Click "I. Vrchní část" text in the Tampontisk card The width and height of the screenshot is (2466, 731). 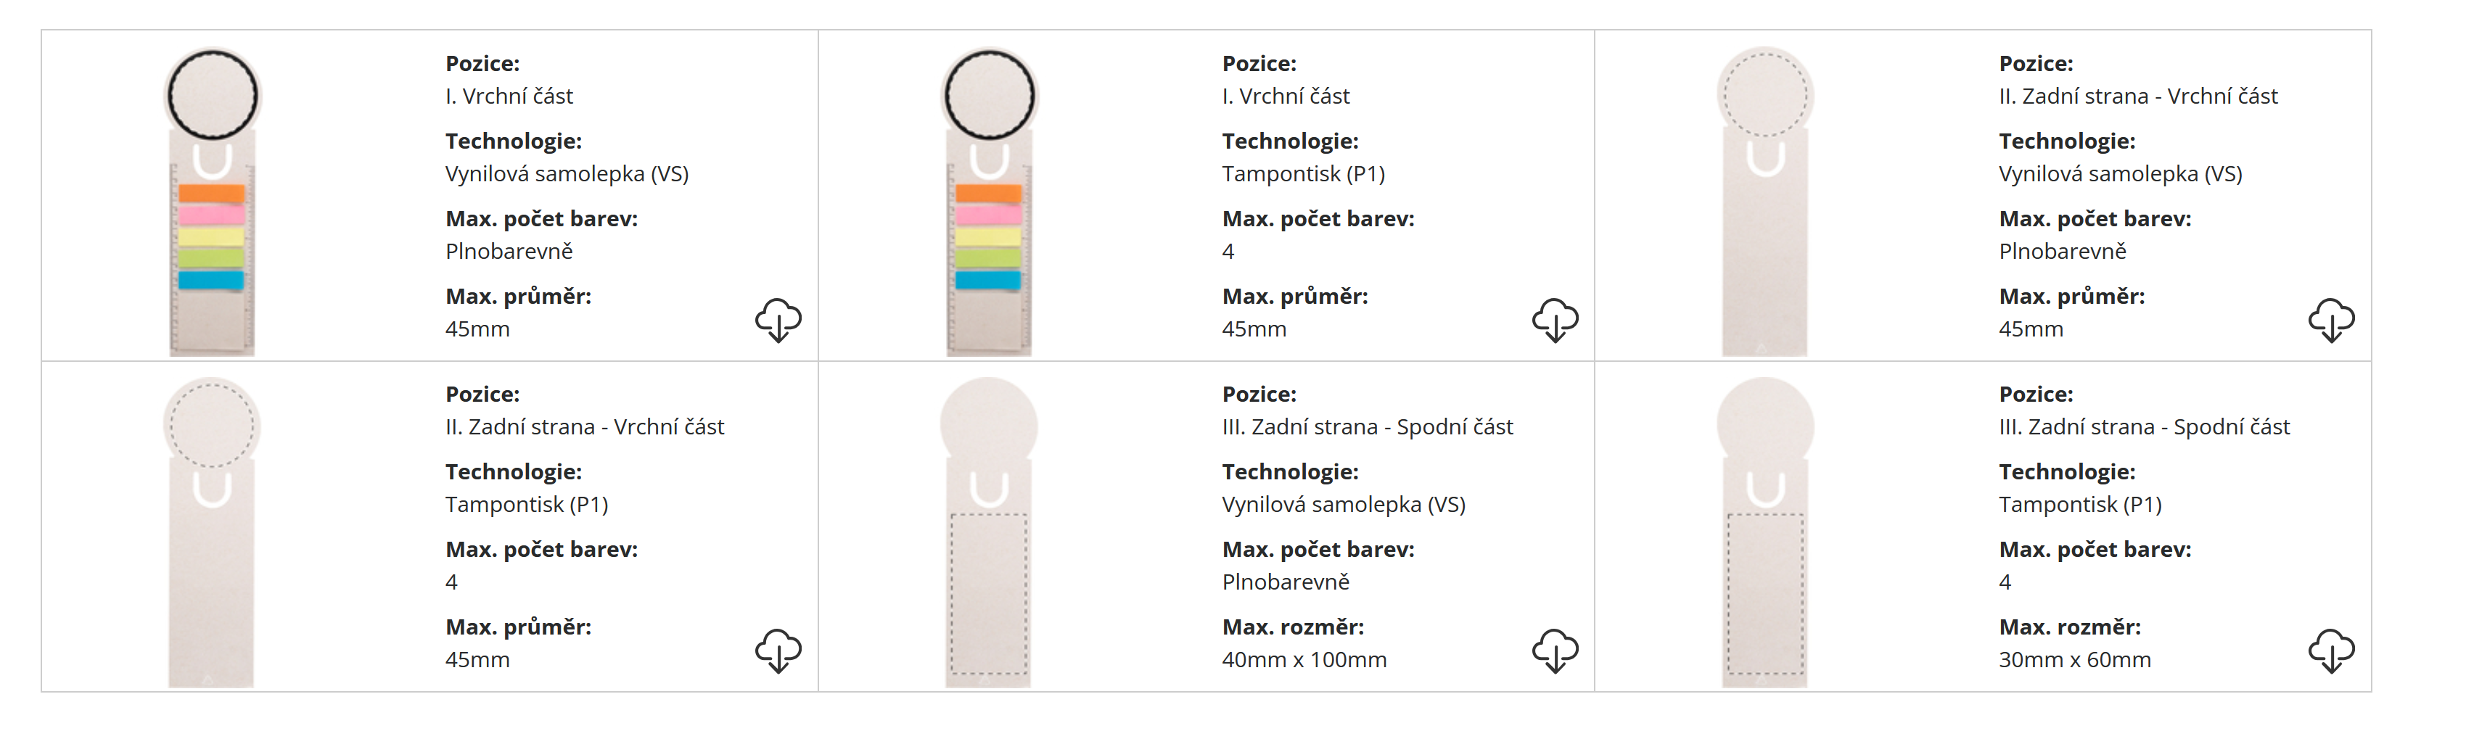pyautogui.click(x=1286, y=96)
